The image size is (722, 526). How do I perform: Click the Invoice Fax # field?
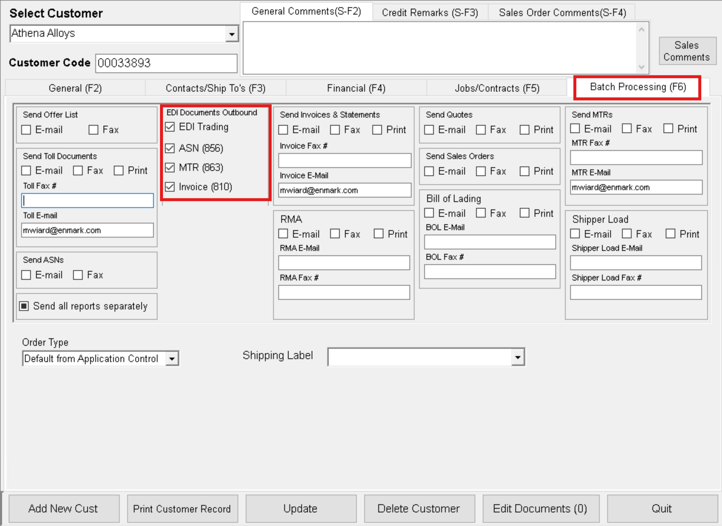pos(345,161)
